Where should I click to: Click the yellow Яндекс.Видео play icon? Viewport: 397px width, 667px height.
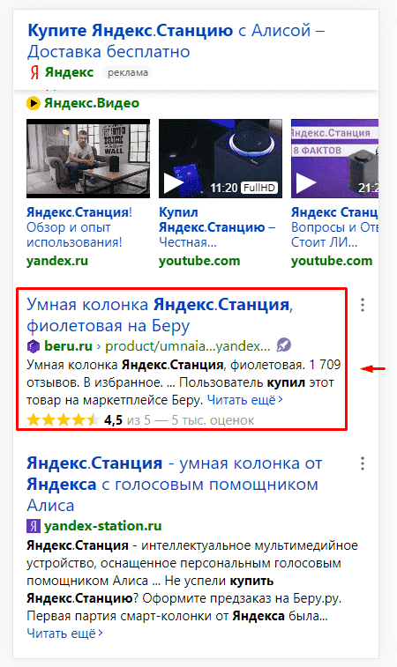pyautogui.click(x=34, y=103)
